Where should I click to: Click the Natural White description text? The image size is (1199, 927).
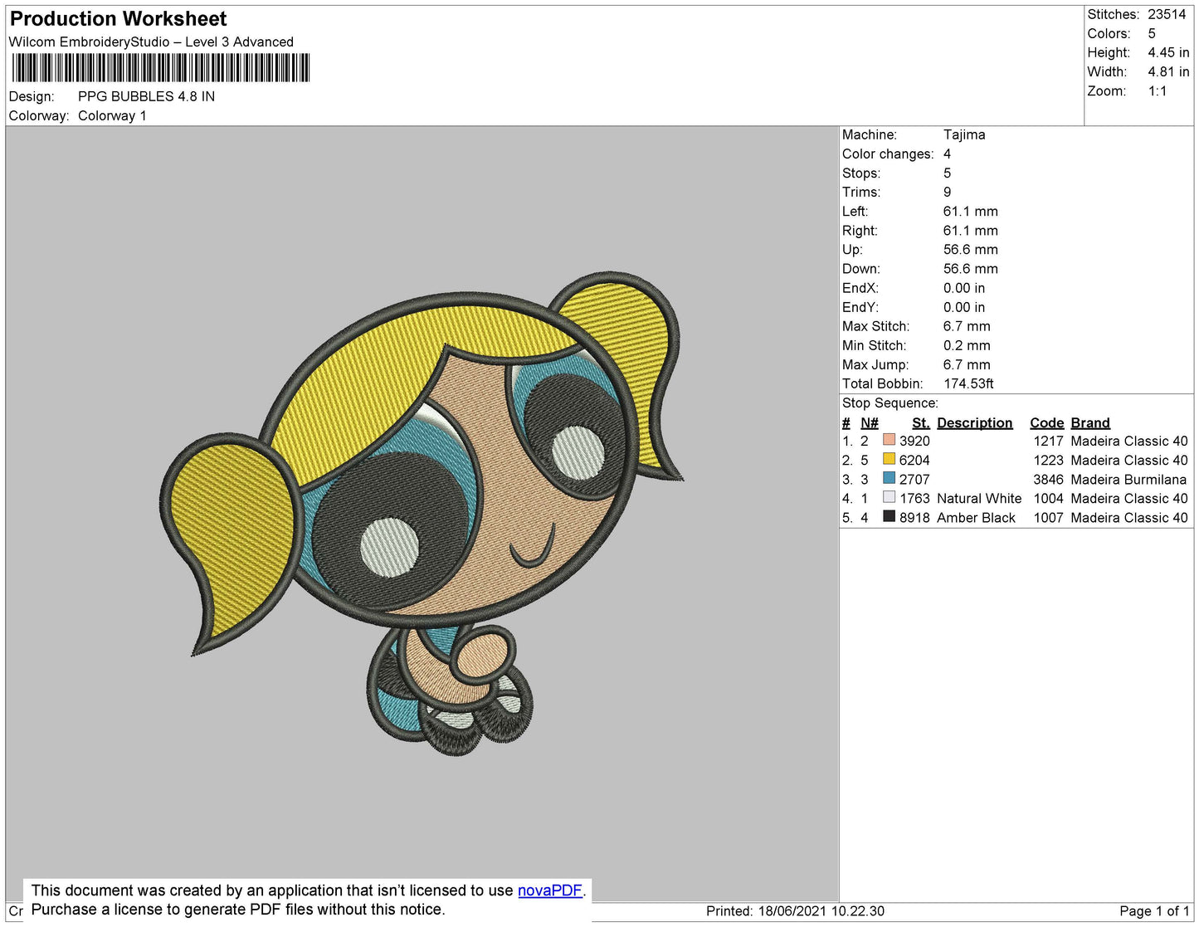[x=979, y=498]
